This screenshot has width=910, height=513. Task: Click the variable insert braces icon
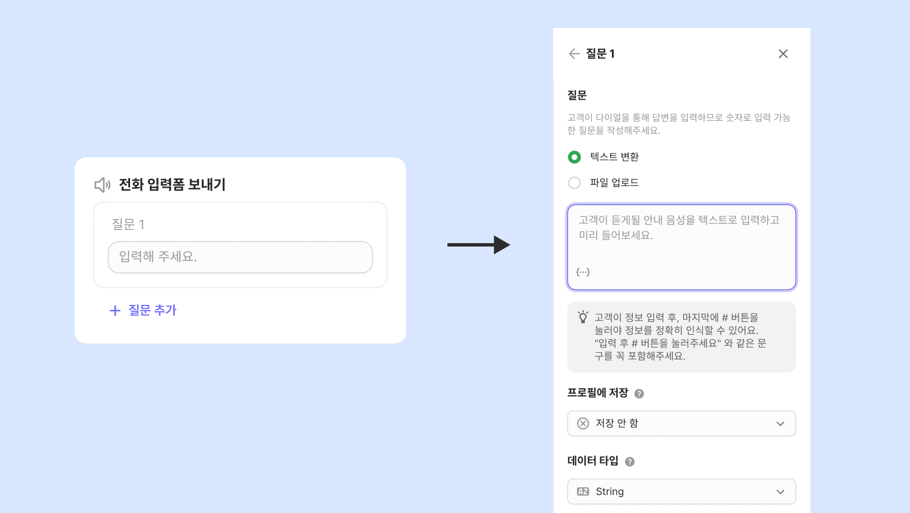coord(583,272)
